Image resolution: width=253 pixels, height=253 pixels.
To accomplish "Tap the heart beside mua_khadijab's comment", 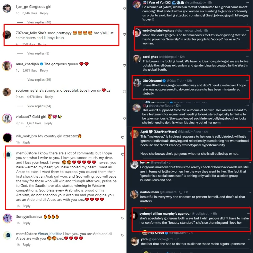I will click(x=124, y=65).
